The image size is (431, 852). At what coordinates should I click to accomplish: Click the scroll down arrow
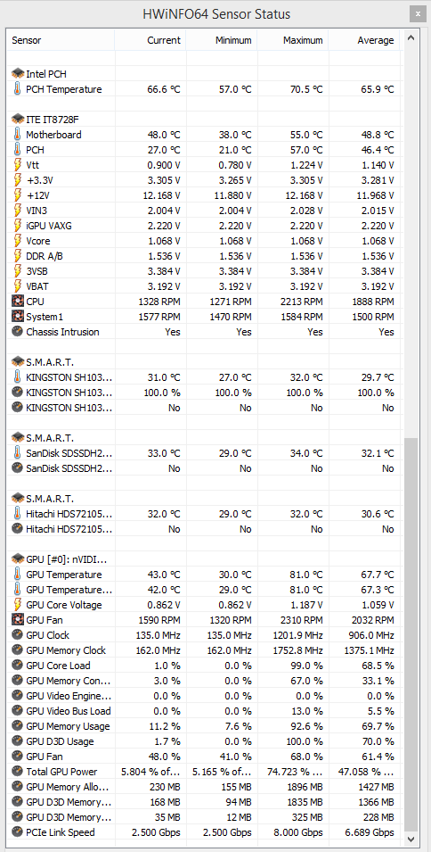tap(411, 839)
